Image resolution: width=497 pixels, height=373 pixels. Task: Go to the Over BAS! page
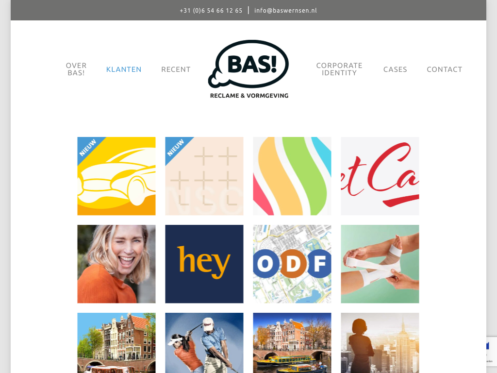click(x=76, y=69)
